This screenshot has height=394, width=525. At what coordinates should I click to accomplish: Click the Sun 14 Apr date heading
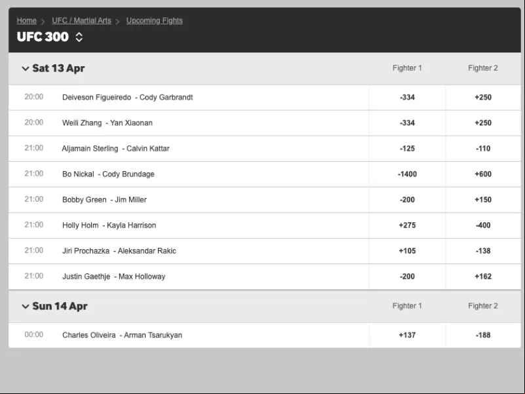tap(60, 306)
